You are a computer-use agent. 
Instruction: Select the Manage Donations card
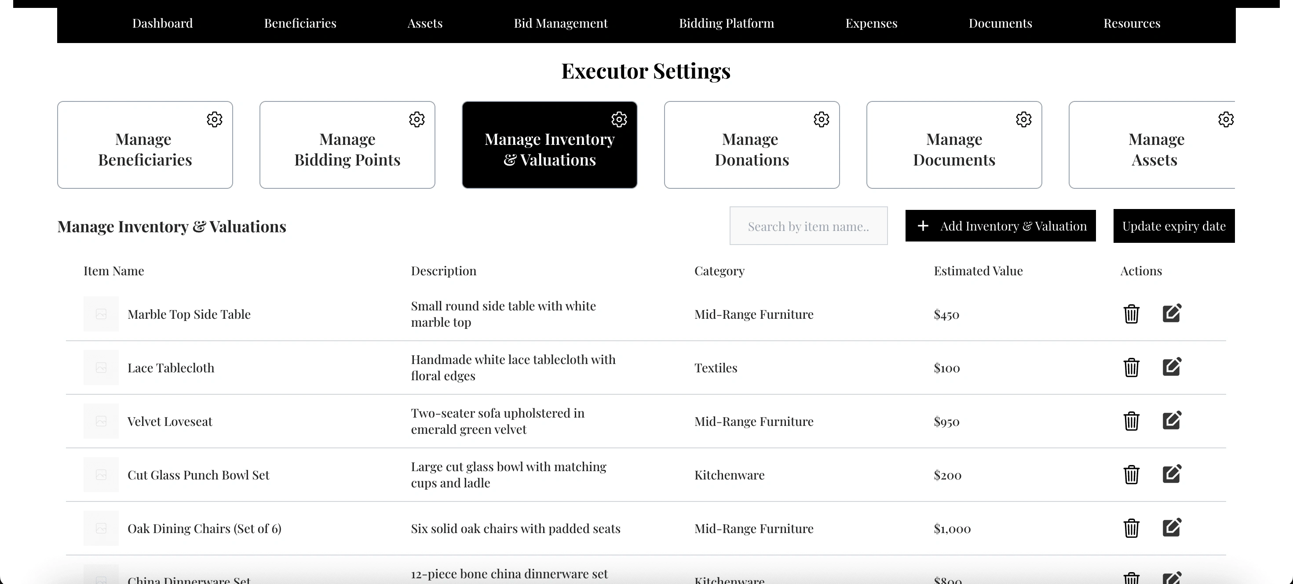click(x=752, y=145)
